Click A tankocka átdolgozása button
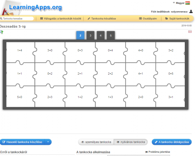Viewport: 196px width, 156px height. tap(172, 142)
